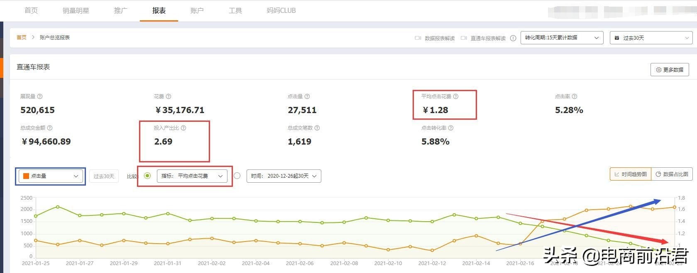Open the 妈妈CLUB tab
Screen dimensions: 697x273
pos(281,10)
